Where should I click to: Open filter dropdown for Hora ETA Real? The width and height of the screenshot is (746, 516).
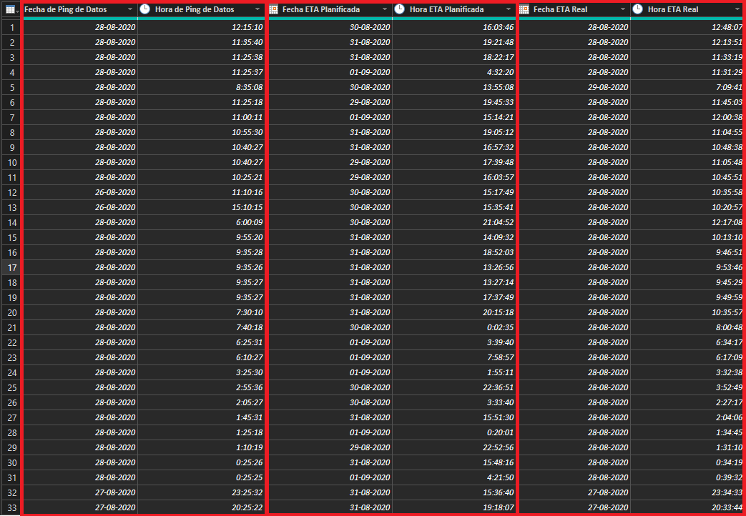[738, 9]
